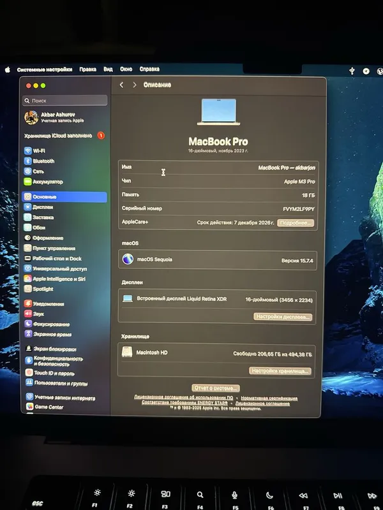Open the Правка menu
The image size is (383, 510).
tap(88, 69)
